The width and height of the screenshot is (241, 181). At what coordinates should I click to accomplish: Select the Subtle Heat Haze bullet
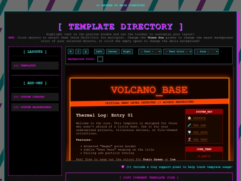[x=119, y=150]
